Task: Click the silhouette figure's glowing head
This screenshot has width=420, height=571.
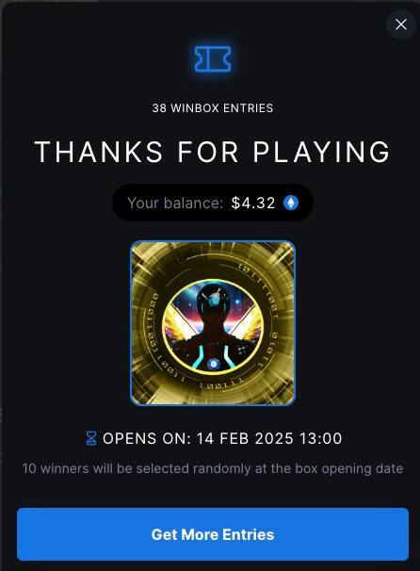Action: pos(213,300)
